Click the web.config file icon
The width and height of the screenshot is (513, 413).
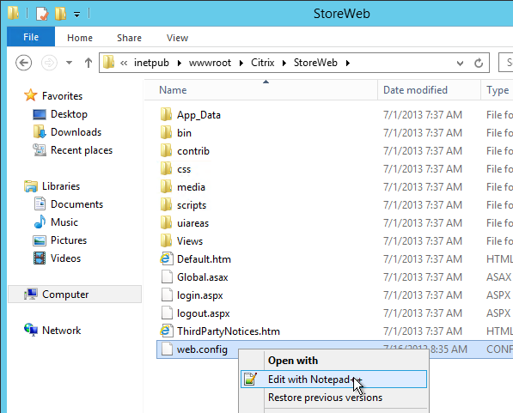(167, 349)
